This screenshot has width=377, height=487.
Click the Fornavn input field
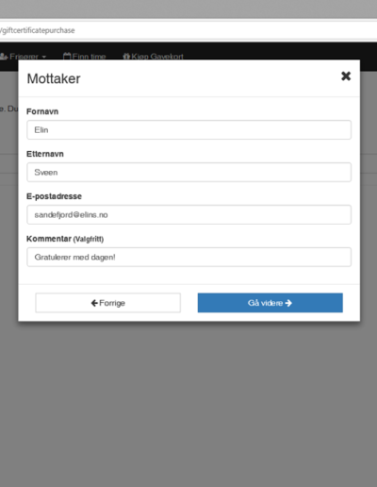pos(188,129)
